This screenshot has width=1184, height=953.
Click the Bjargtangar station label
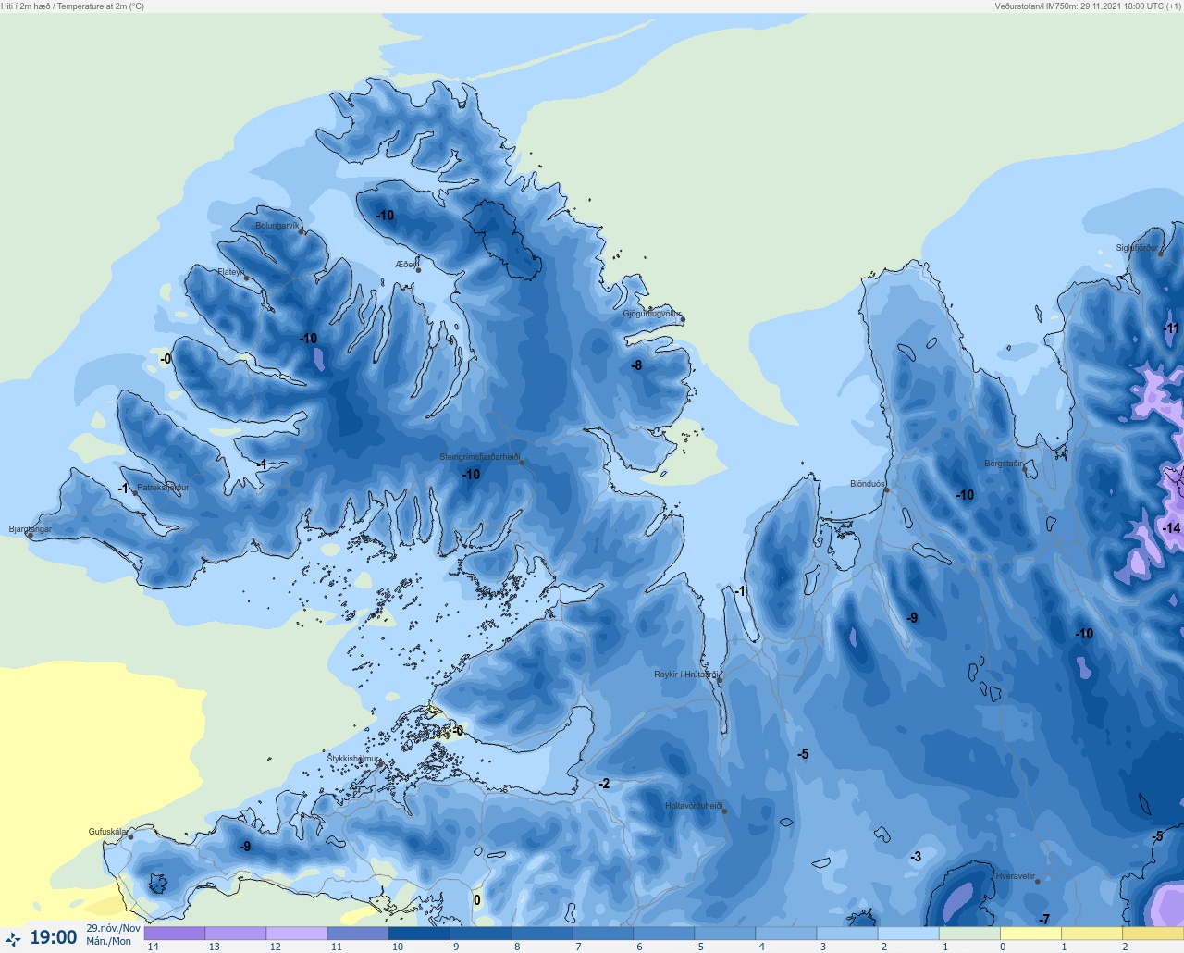coord(31,529)
